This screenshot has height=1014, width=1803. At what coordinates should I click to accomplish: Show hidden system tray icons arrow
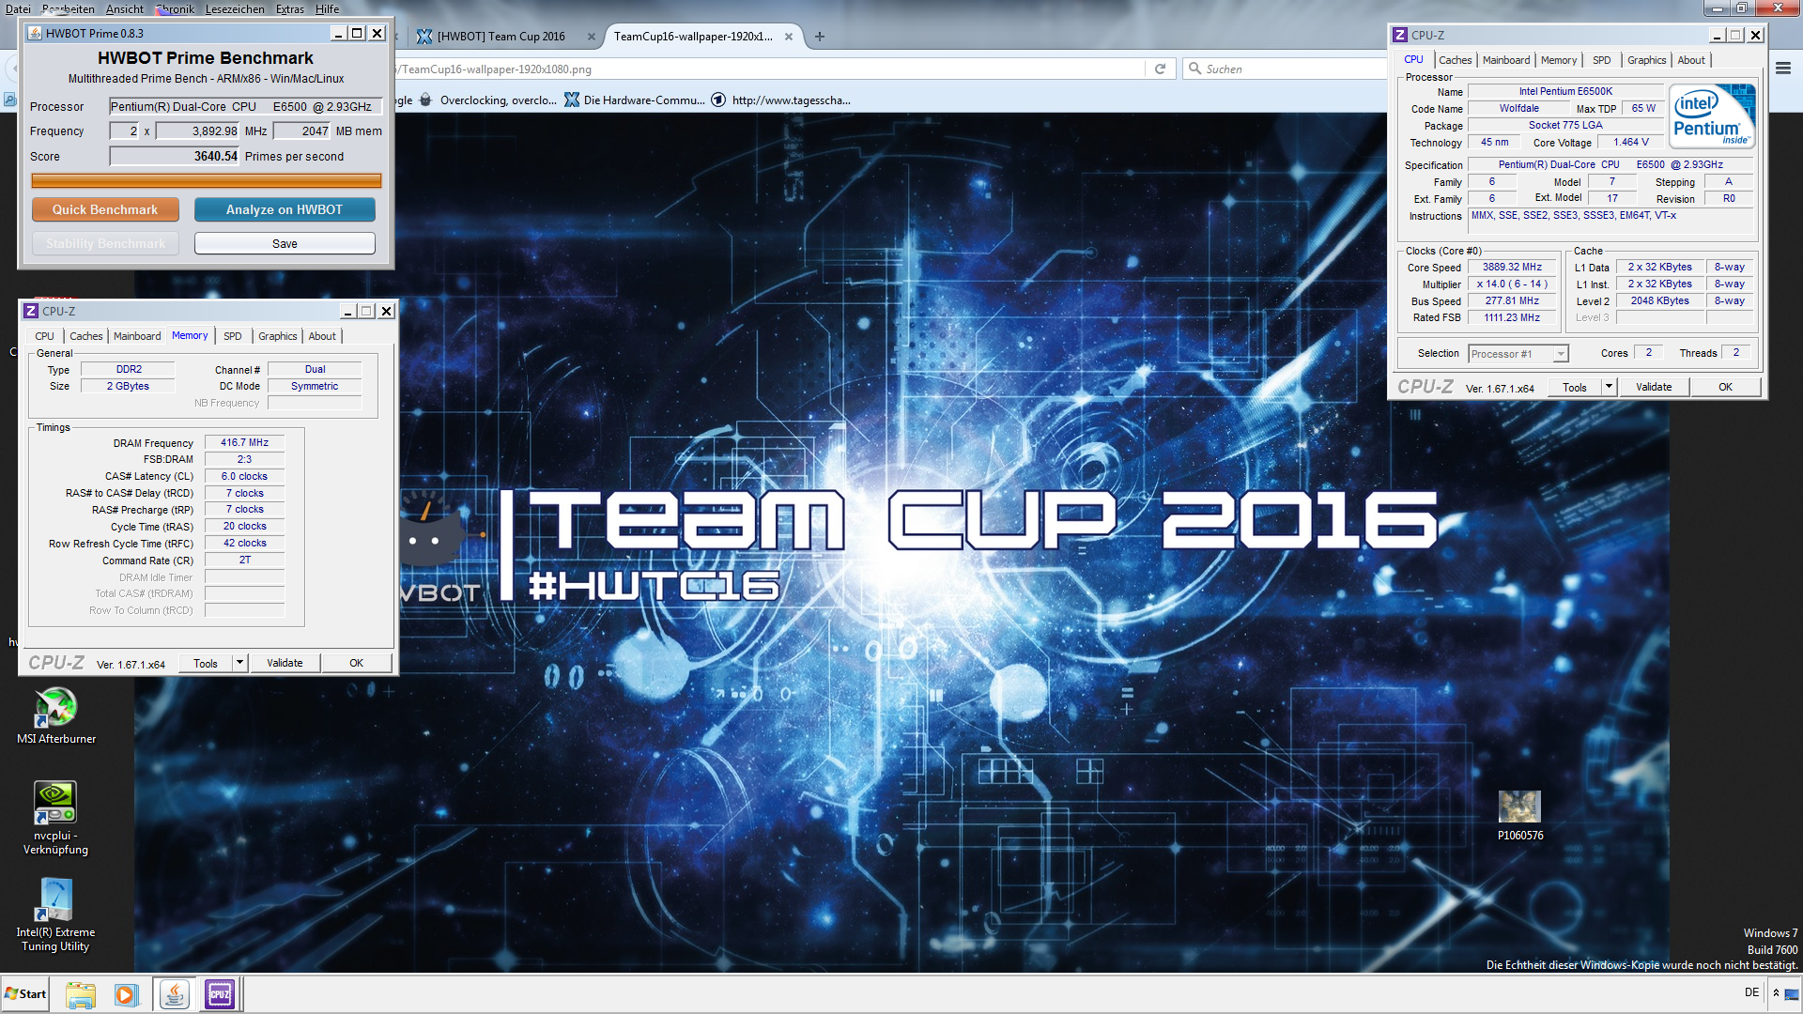(x=1776, y=992)
